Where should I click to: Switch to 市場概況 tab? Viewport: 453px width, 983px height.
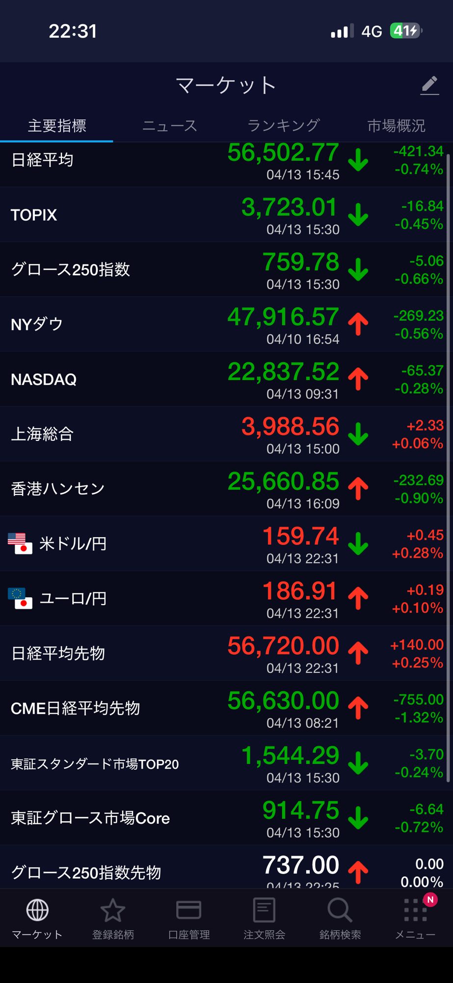pos(396,126)
